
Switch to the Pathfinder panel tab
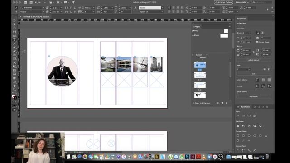pyautogui.click(x=245, y=107)
